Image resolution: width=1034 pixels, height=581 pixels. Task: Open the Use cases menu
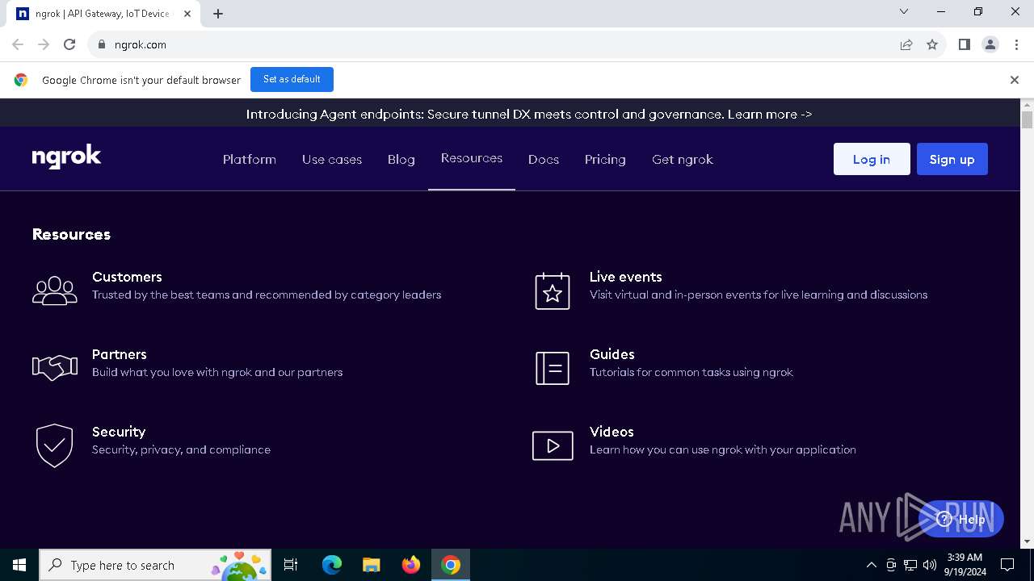tap(332, 159)
